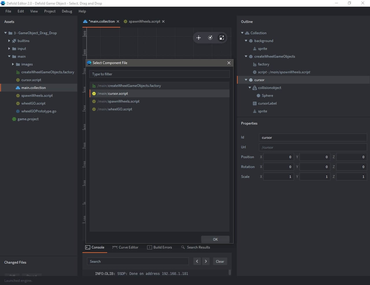Click wheelGO.script gear icon in Assets
This screenshot has width=370, height=285.
point(18,103)
